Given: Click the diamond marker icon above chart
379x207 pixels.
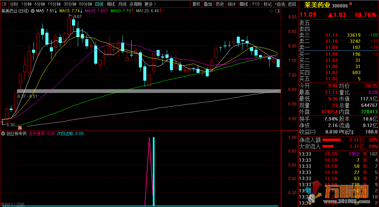Looking at the screenshot, I should [272, 11].
